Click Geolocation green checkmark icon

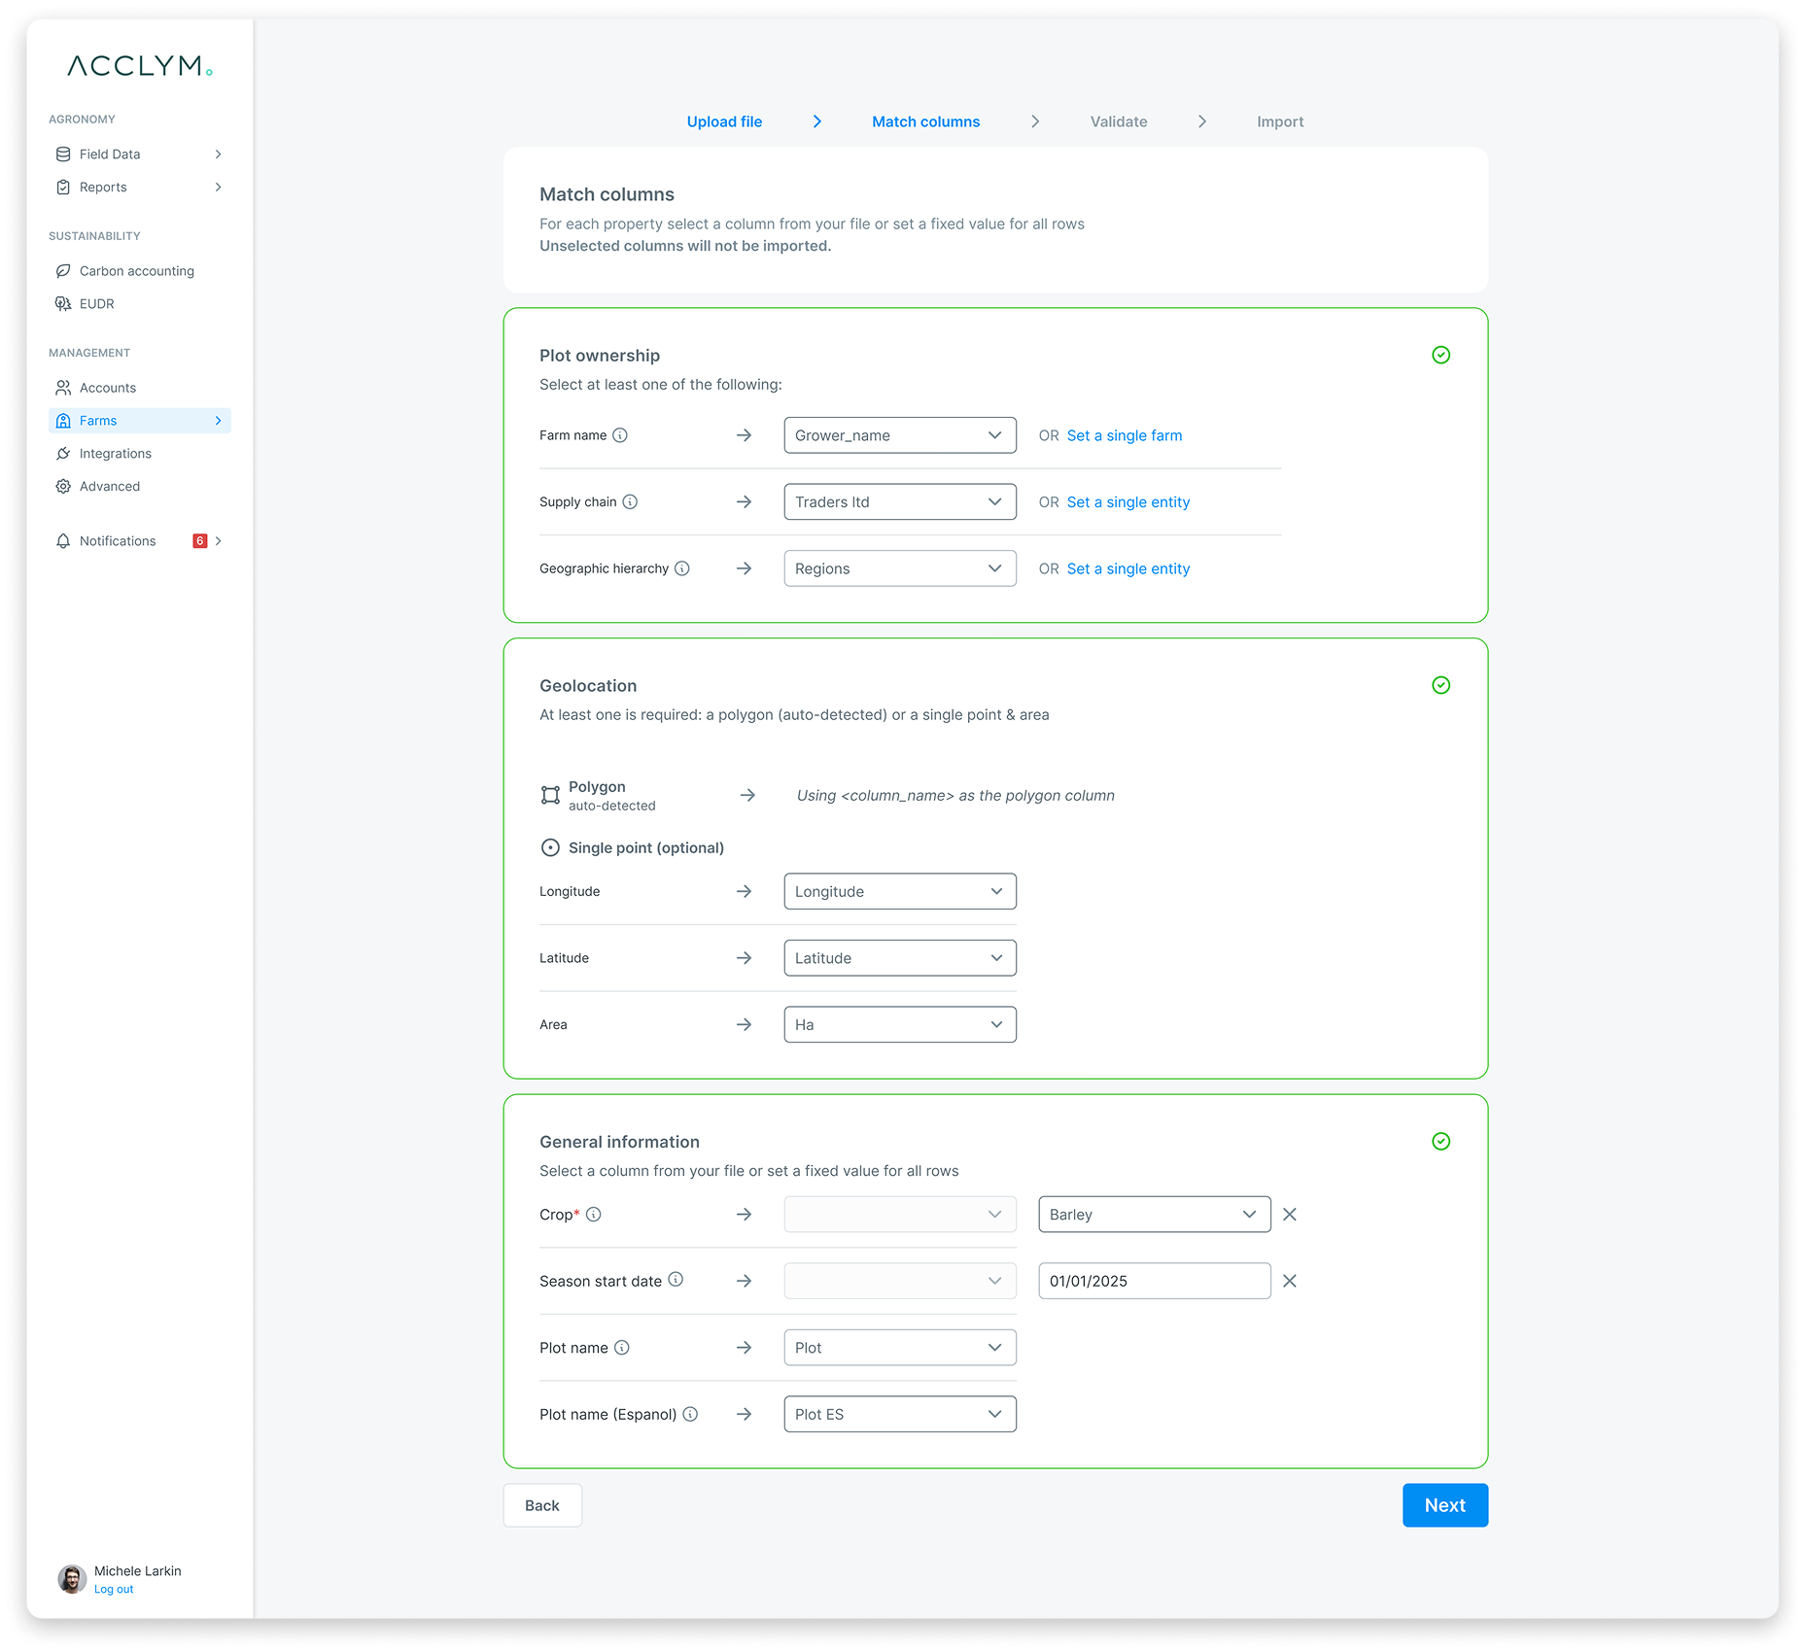click(x=1441, y=686)
